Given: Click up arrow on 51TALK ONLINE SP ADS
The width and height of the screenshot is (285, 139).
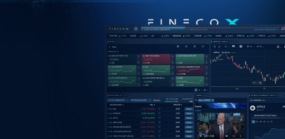Looking at the screenshot, I should [207, 68].
